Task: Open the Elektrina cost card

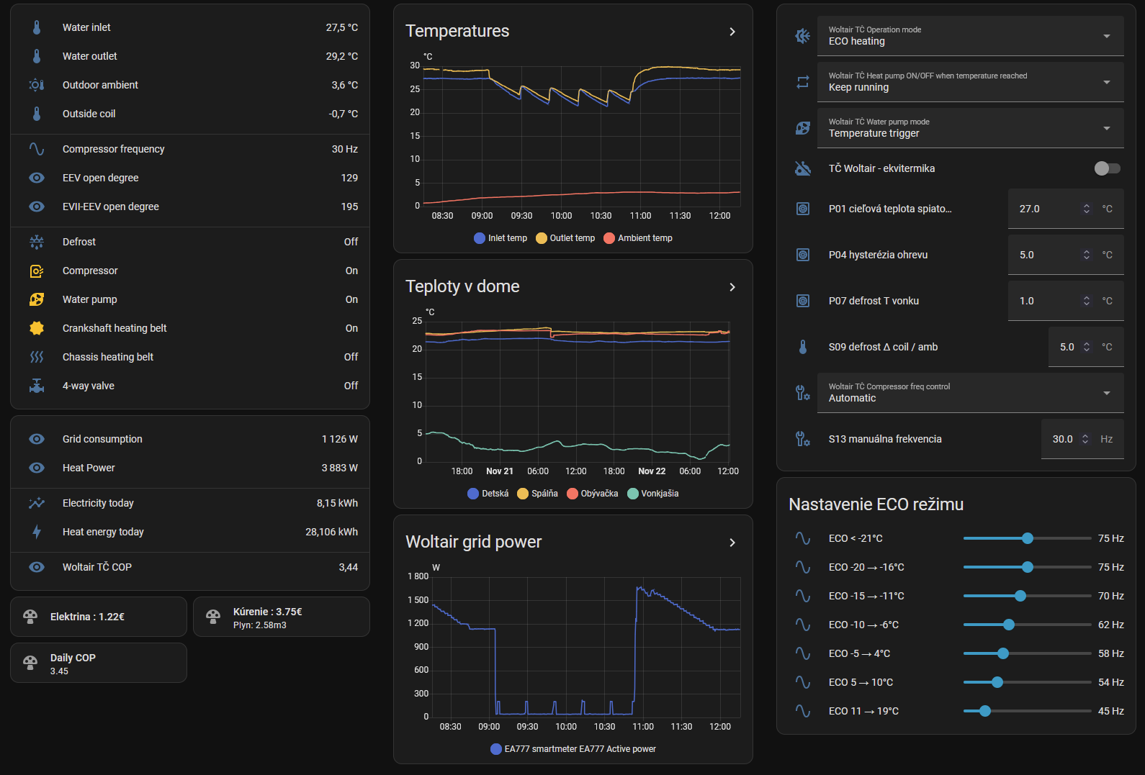Action: click(x=99, y=617)
